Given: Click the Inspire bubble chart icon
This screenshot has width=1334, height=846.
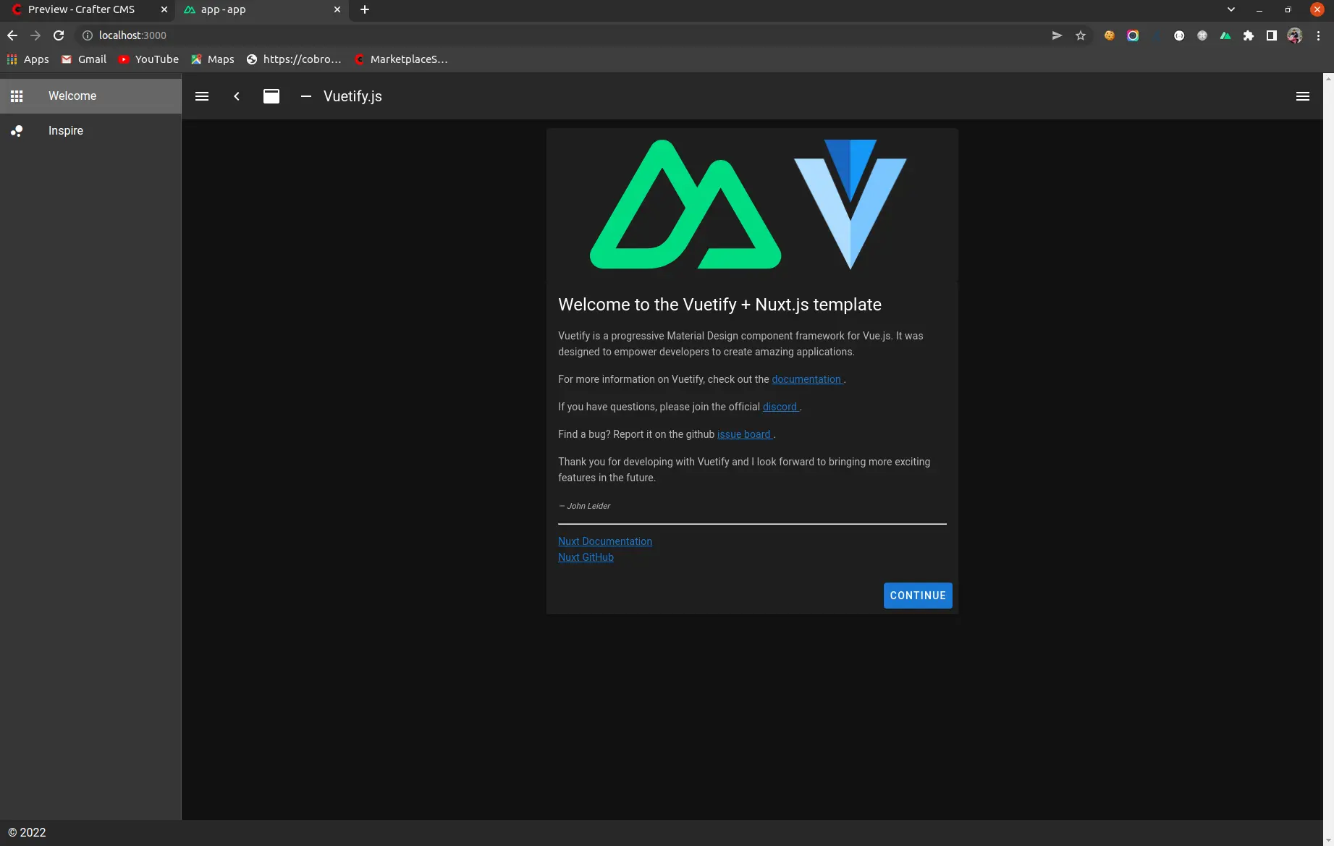Looking at the screenshot, I should click(x=17, y=131).
